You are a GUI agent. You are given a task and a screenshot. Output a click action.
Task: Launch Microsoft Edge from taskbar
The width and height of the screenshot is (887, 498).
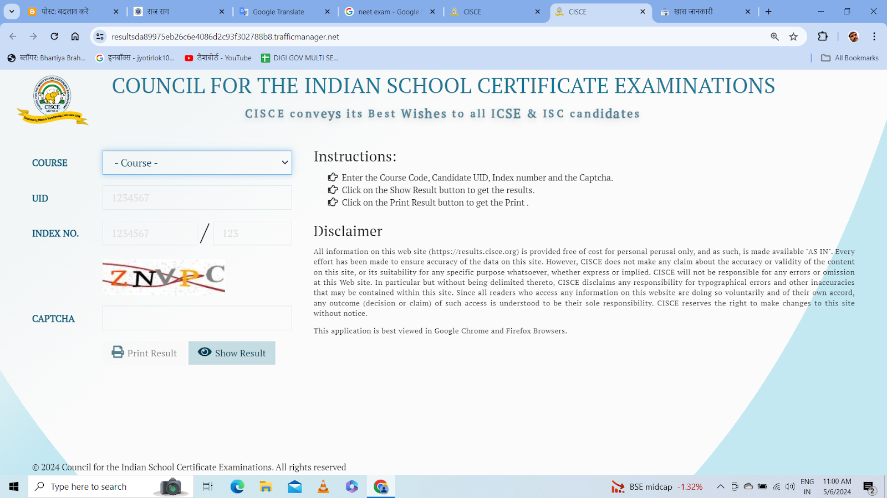237,486
